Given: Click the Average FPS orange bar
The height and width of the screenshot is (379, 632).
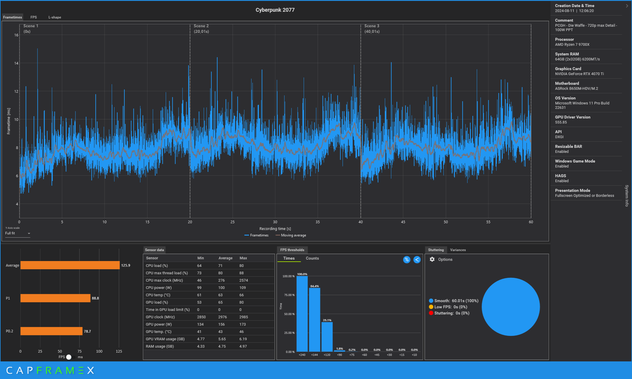Looking at the screenshot, I should [x=70, y=265].
